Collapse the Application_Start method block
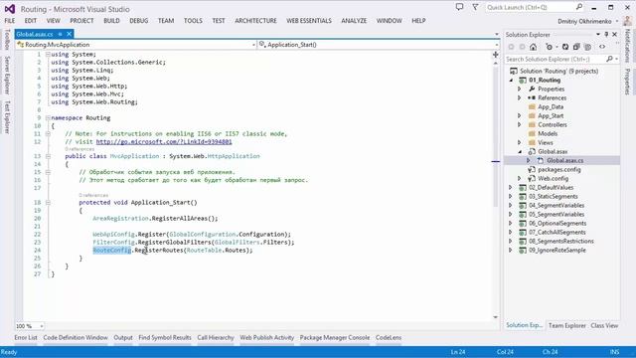Viewport: 636px width, 358px height. pyautogui.click(x=48, y=203)
